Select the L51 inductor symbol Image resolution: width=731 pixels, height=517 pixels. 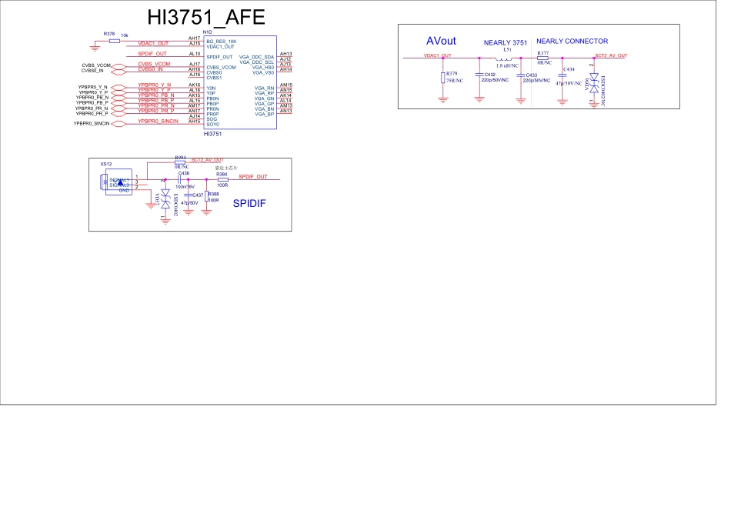pyautogui.click(x=506, y=56)
